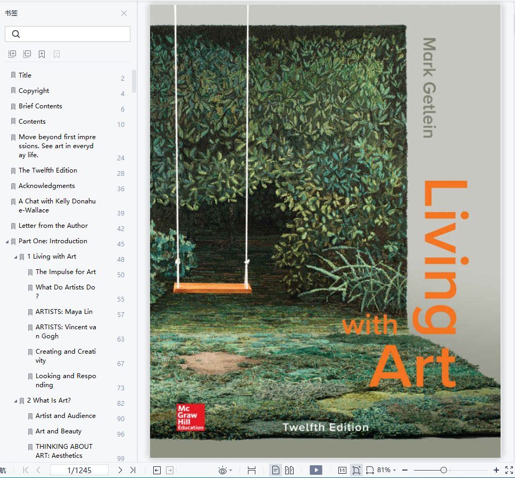The width and height of the screenshot is (515, 478).
Task: Go to the first page
Action: pos(26,470)
